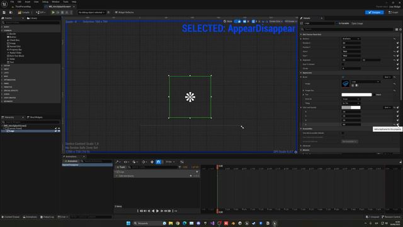Click the Add Animation button

pos(71,161)
